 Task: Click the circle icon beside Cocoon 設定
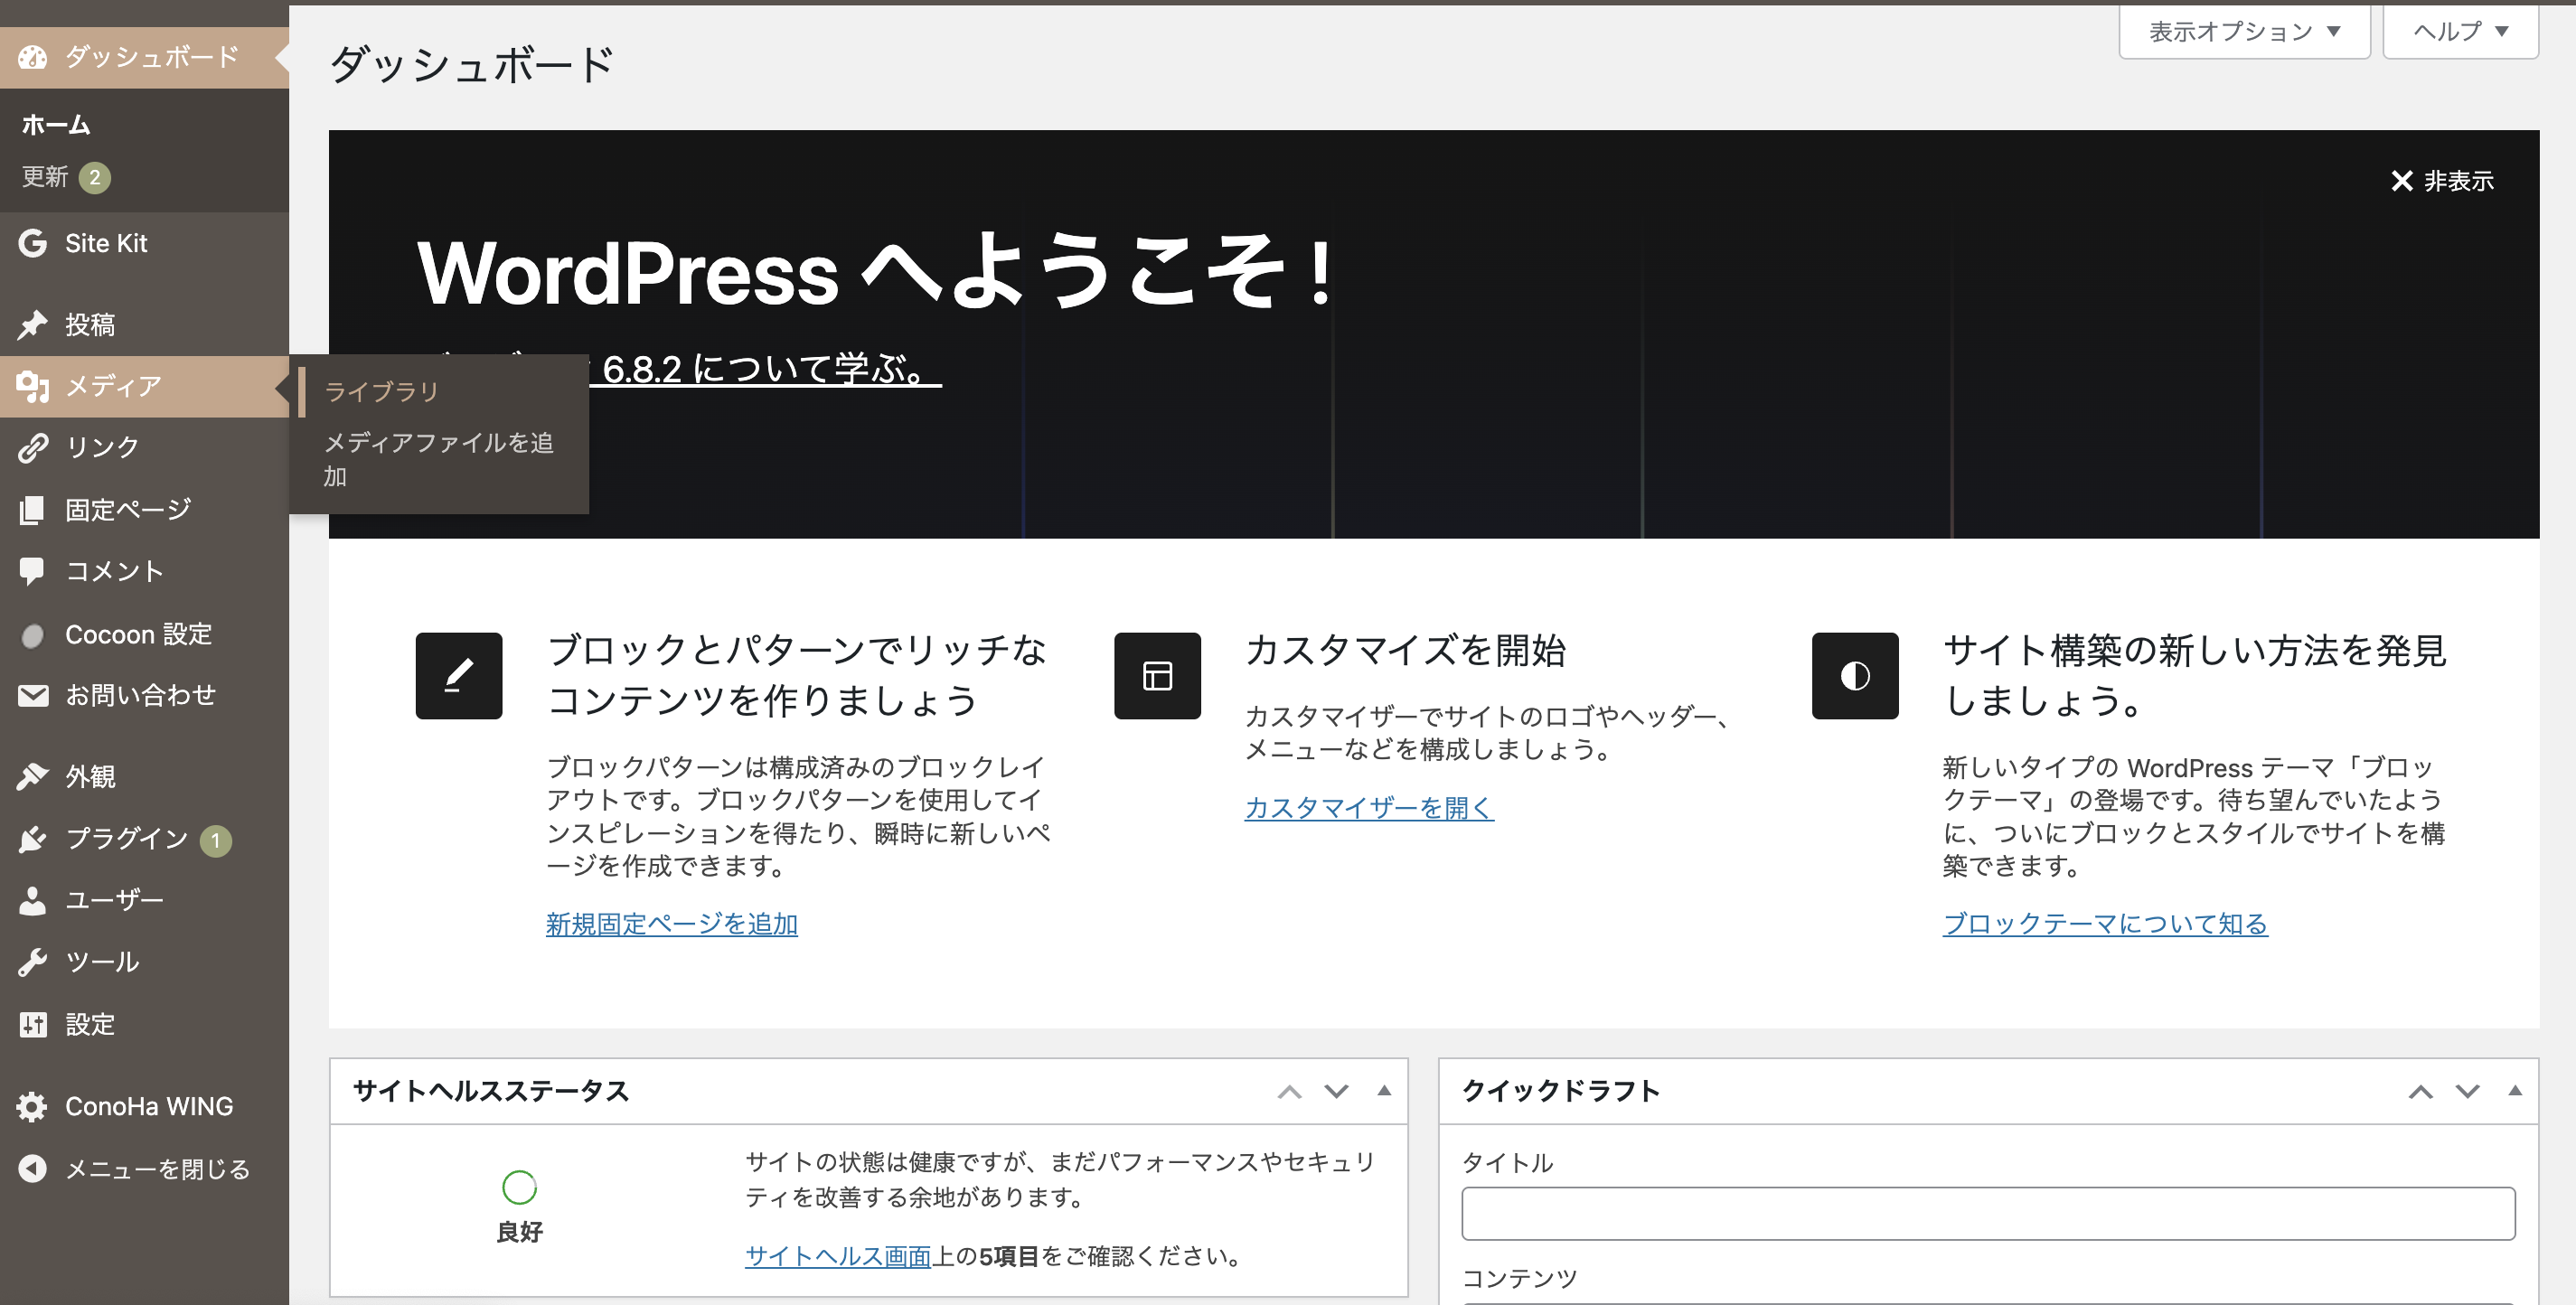coord(32,635)
